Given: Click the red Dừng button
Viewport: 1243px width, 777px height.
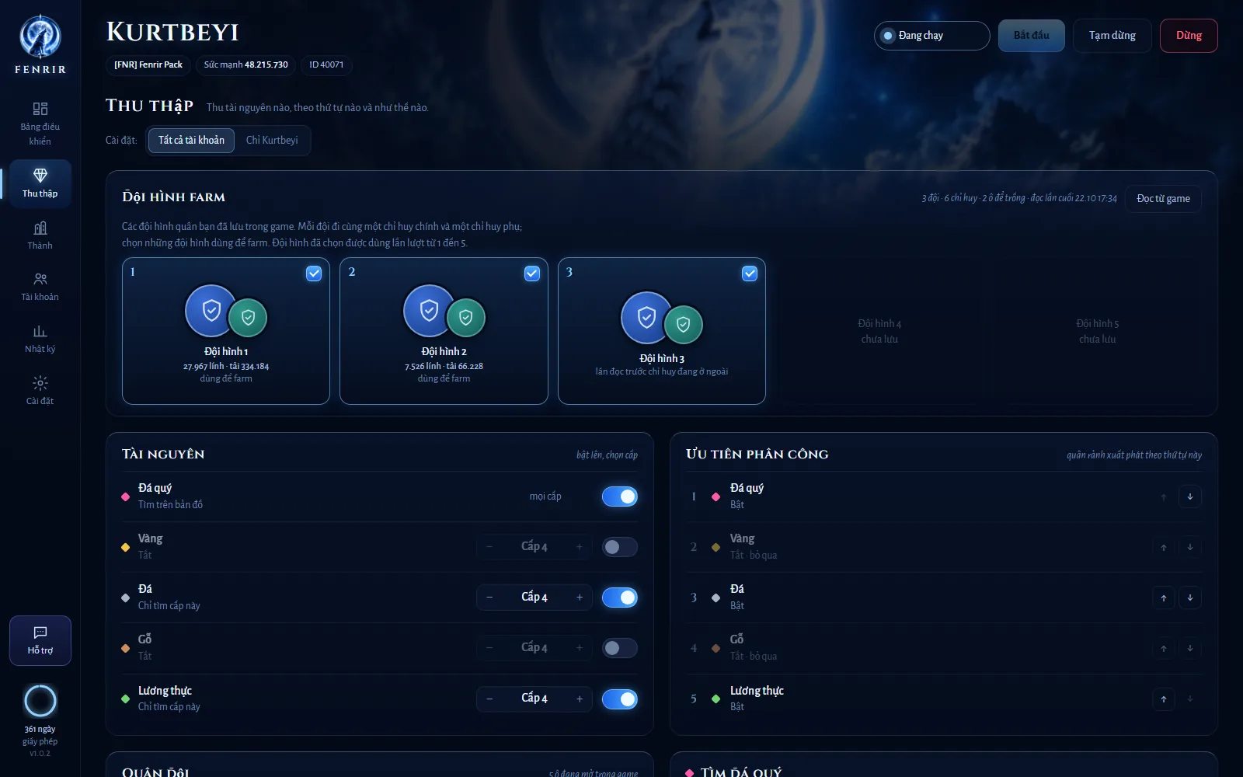Looking at the screenshot, I should (1189, 36).
